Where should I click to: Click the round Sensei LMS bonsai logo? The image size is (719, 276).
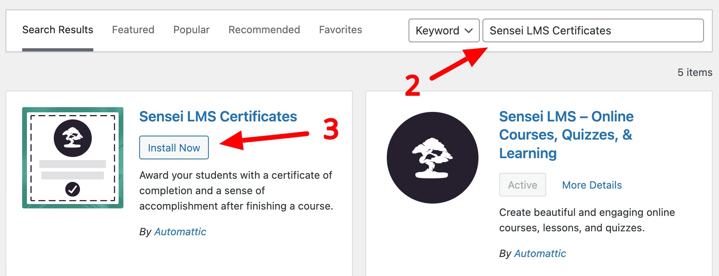click(x=432, y=158)
